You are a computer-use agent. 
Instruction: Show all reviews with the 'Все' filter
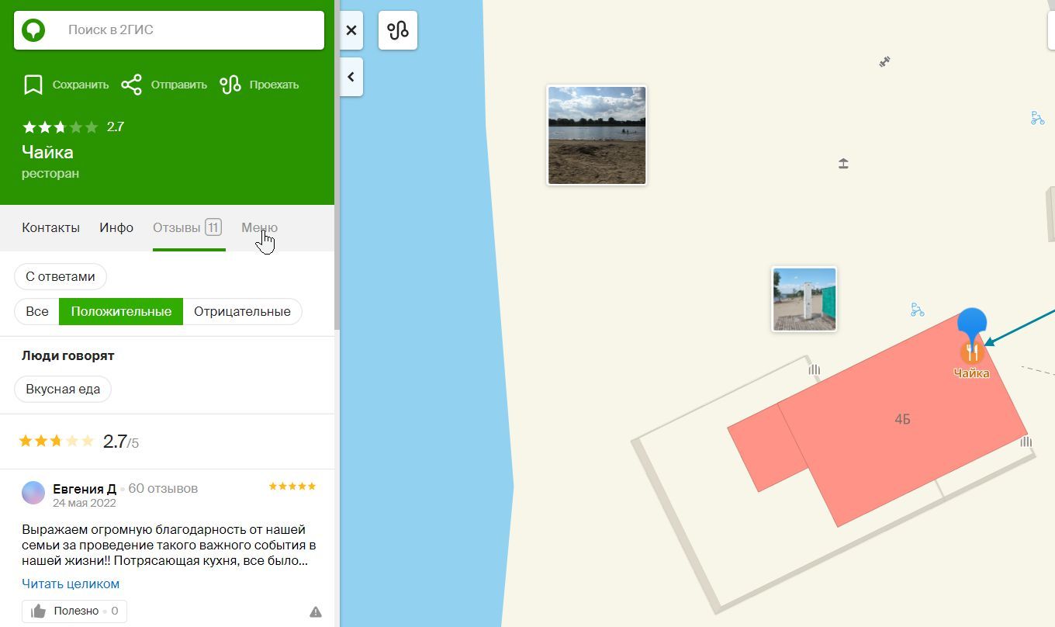point(36,311)
